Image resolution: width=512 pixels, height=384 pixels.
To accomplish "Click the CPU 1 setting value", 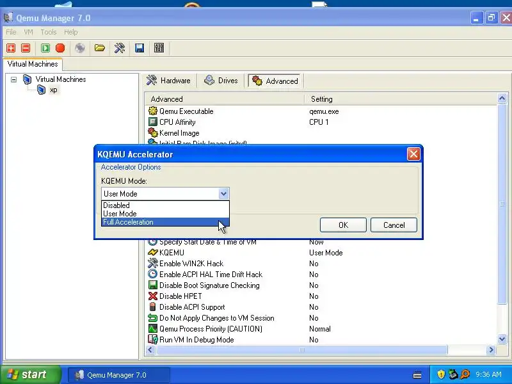I will coord(319,122).
